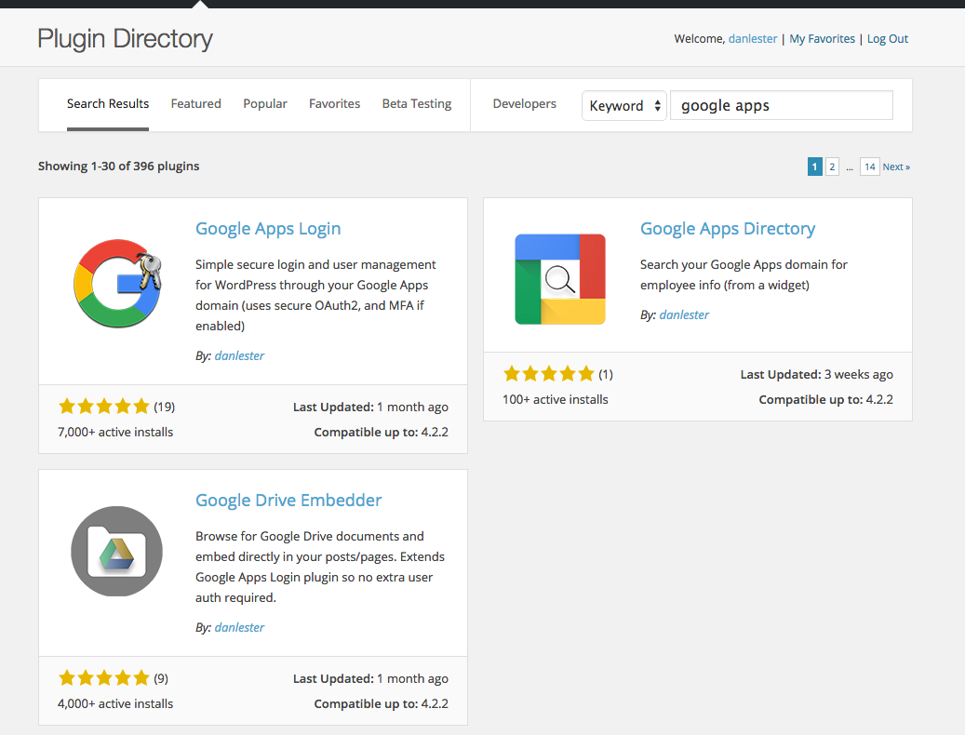Switch to the Beta Testing tab
The width and height of the screenshot is (965, 735).
click(x=417, y=104)
